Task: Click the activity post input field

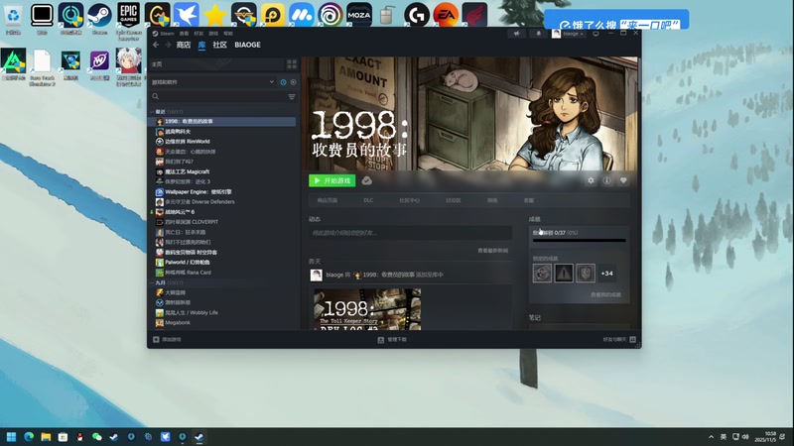Action: coord(410,233)
